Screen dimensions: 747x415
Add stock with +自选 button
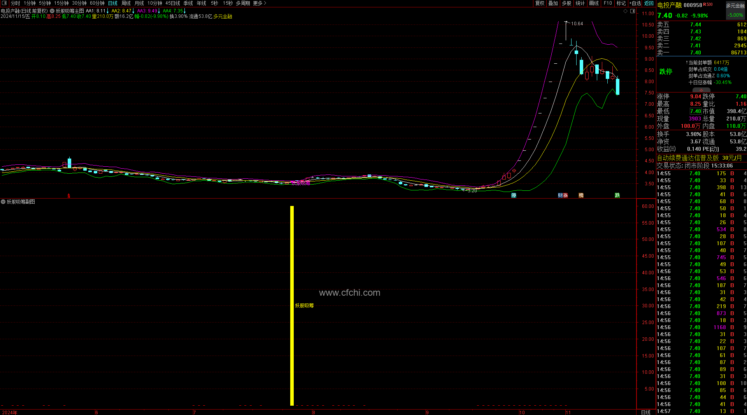(x=635, y=3)
